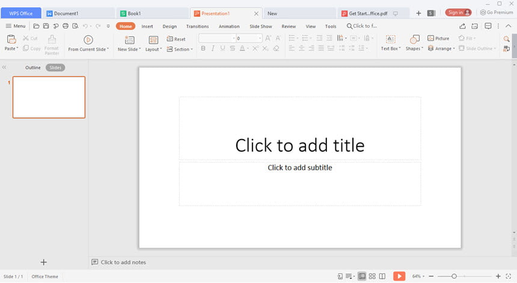
Task: Click the Sign in button
Action: click(458, 13)
